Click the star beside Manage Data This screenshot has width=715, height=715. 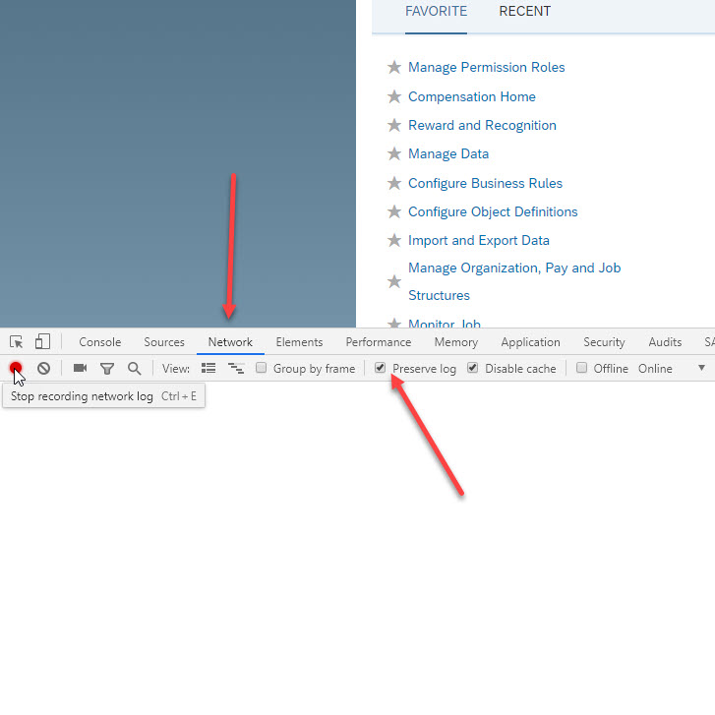point(394,153)
